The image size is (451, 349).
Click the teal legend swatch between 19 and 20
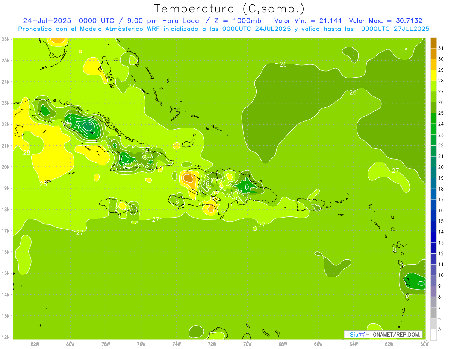pos(433,172)
